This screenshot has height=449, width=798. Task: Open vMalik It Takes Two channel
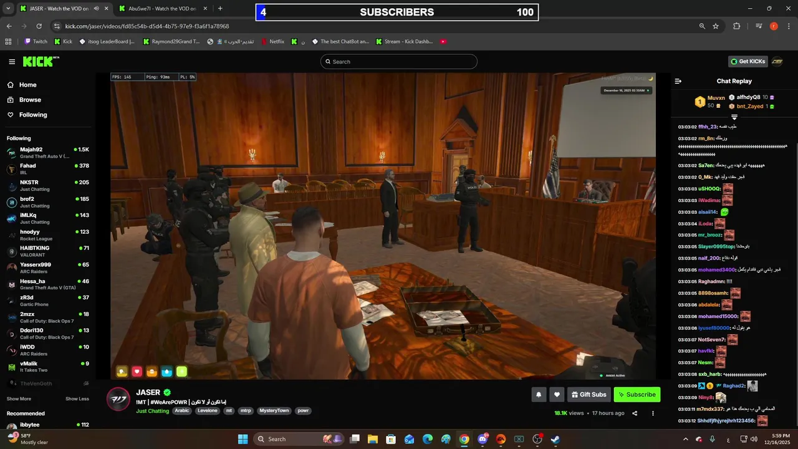(x=47, y=367)
